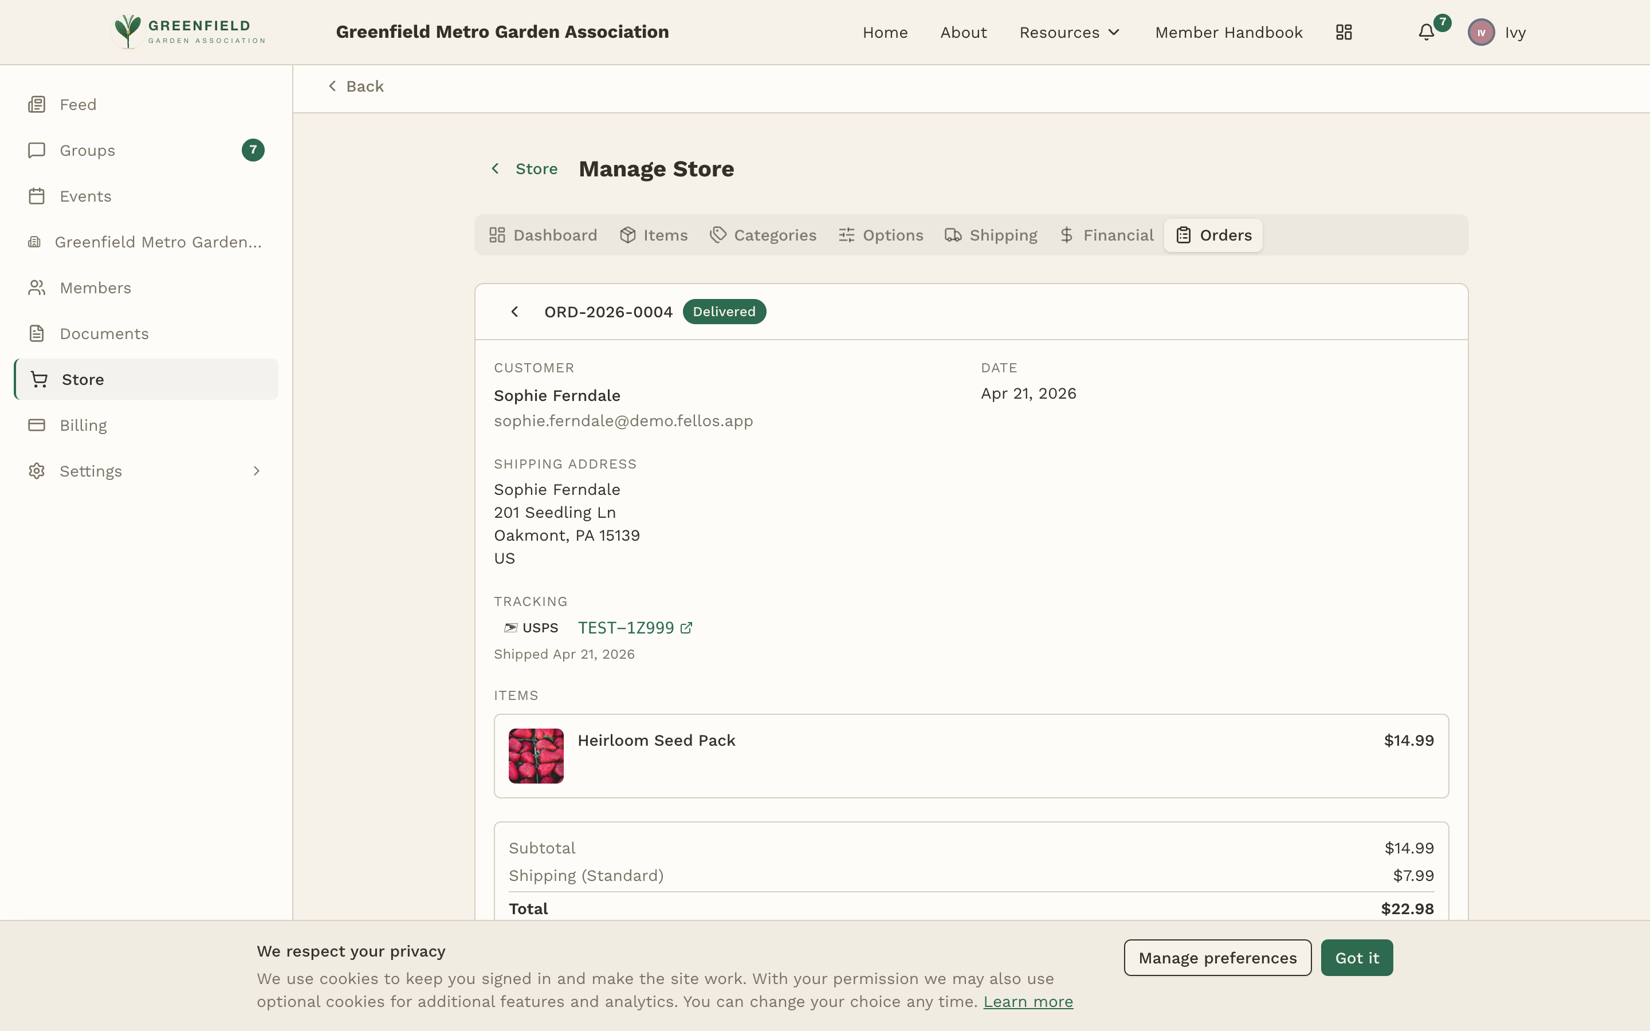Click the Billing card icon

pos(37,425)
